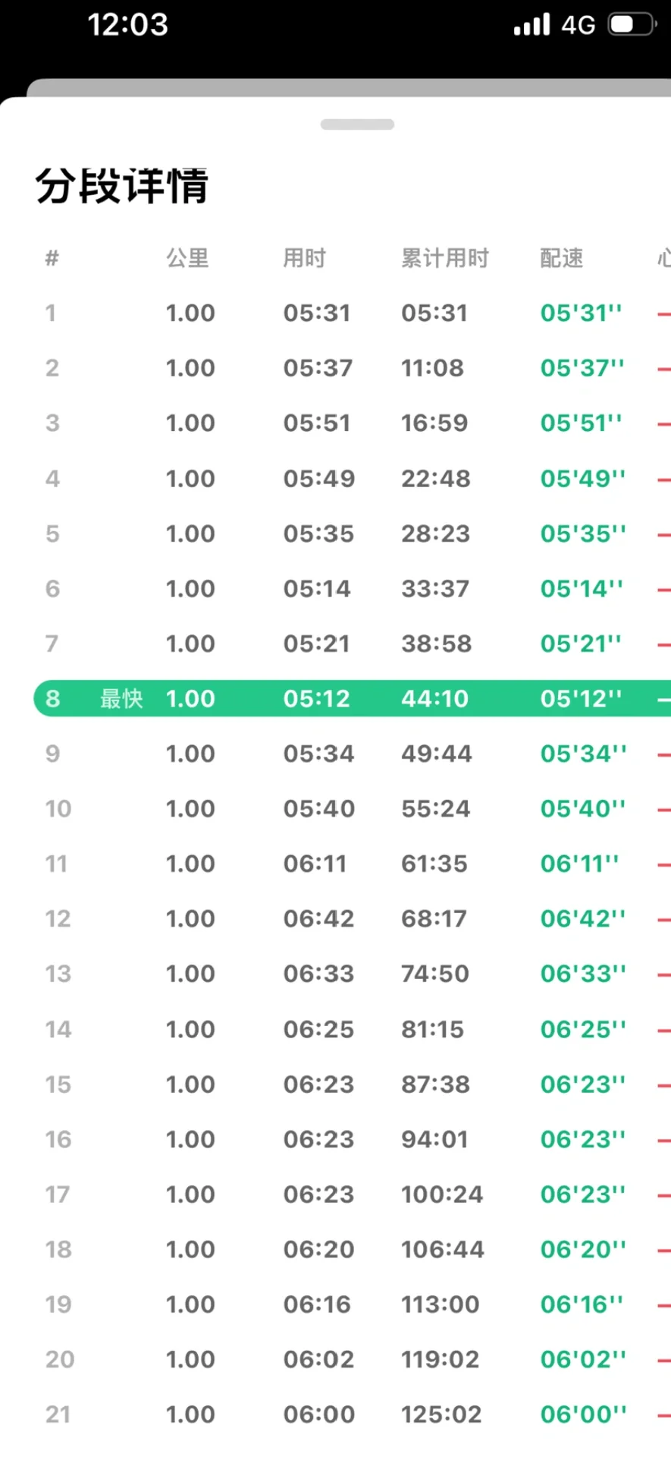The image size is (671, 1457).
Task: Tap the 分段详情 title
Action: tap(121, 186)
